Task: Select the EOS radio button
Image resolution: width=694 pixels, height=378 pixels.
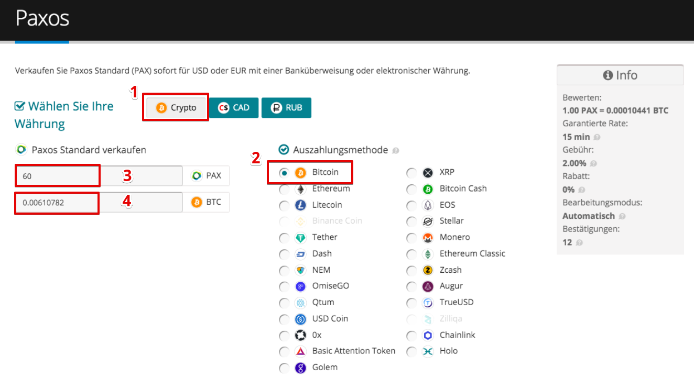Action: 411,205
